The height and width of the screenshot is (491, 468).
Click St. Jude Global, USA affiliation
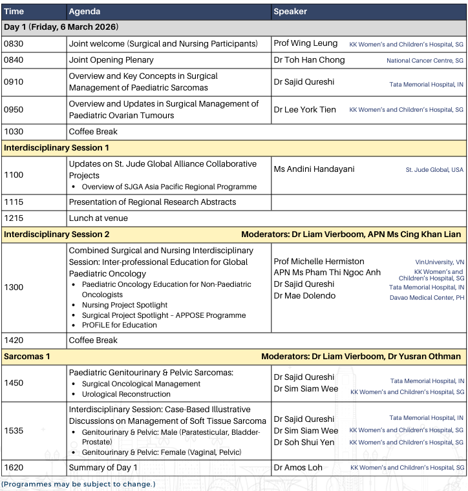pyautogui.click(x=434, y=170)
